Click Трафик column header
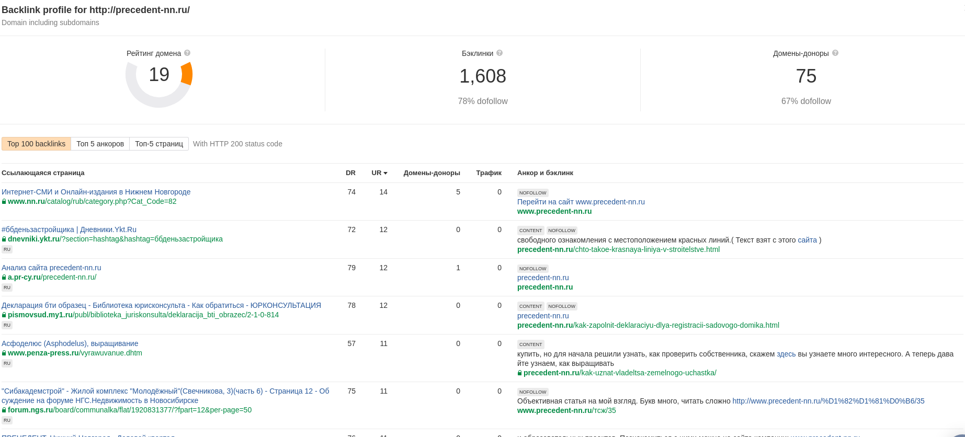 489,173
